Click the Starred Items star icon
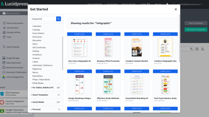This screenshot has width=209, height=117. click(x=4, y=28)
